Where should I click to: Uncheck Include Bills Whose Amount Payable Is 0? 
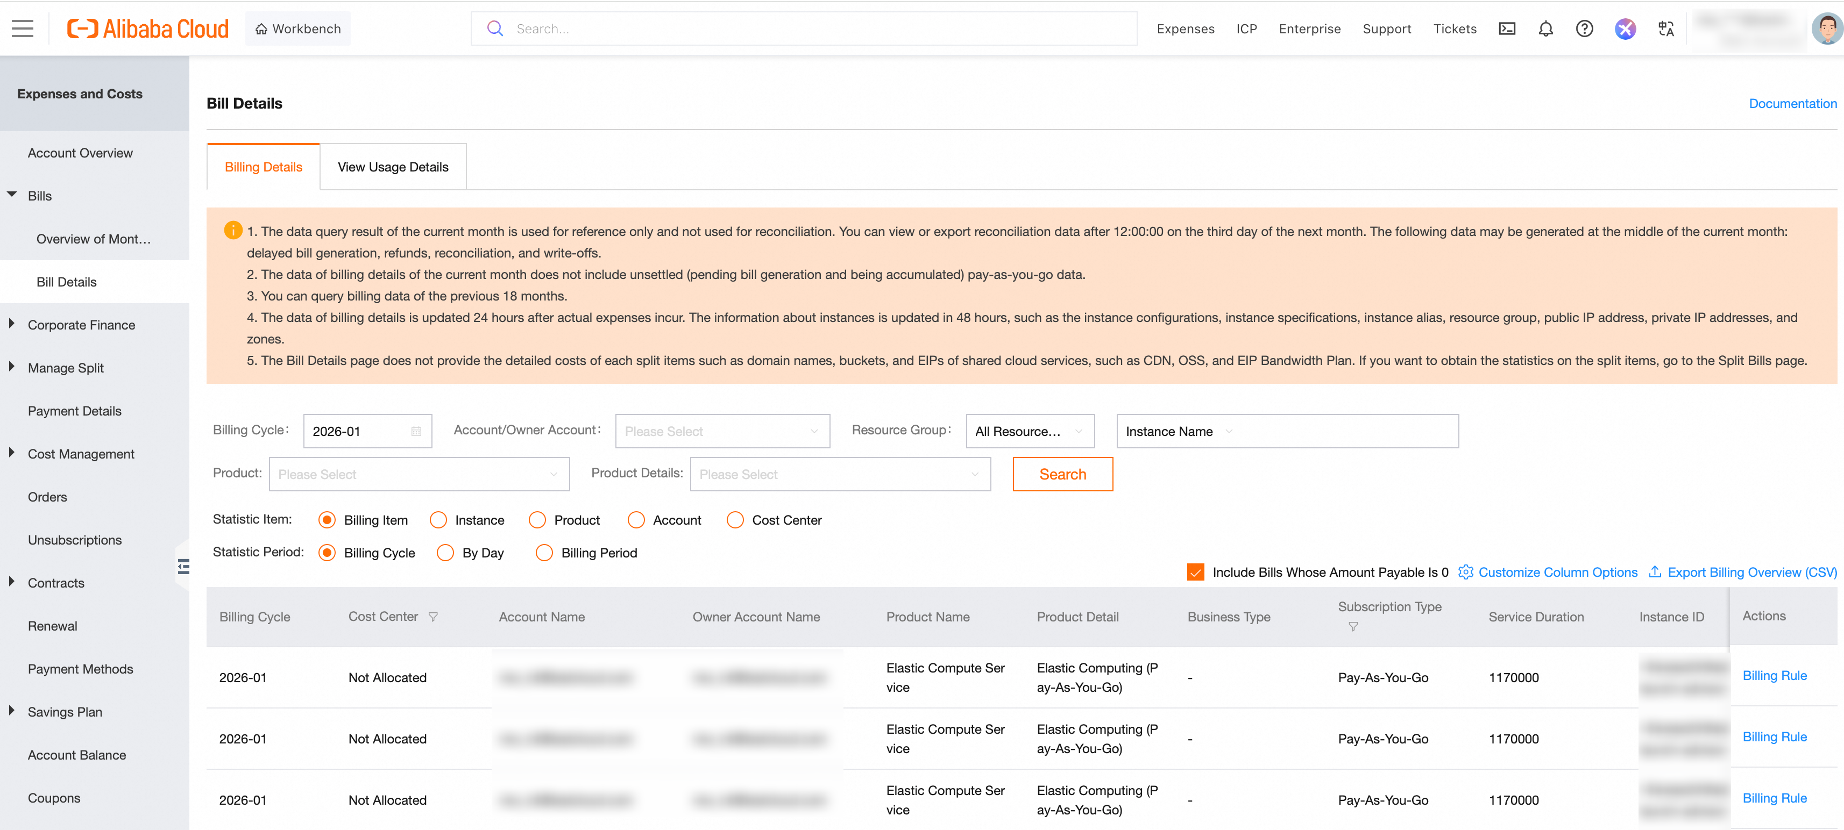(x=1195, y=573)
